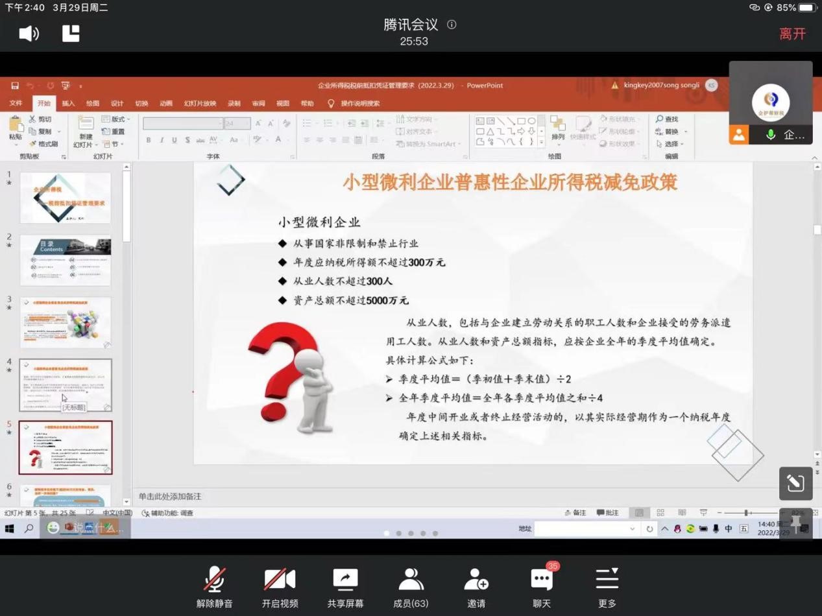Toggle 备注 notes in status bar

(575, 513)
